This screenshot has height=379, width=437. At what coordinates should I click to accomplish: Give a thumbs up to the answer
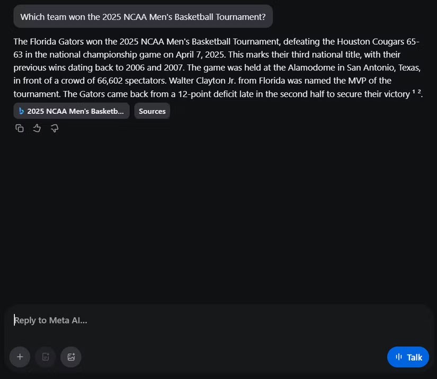click(x=37, y=128)
